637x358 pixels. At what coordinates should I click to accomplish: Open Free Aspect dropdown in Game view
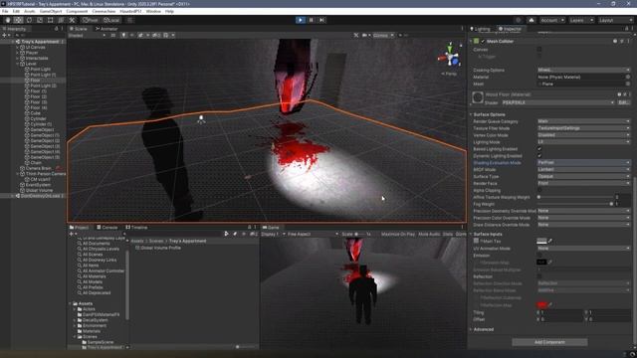(x=313, y=234)
